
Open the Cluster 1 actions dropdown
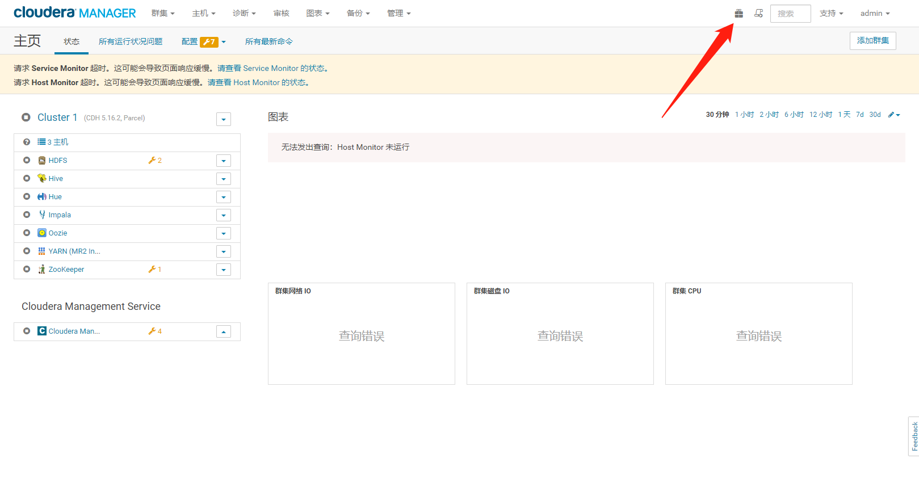click(x=224, y=119)
